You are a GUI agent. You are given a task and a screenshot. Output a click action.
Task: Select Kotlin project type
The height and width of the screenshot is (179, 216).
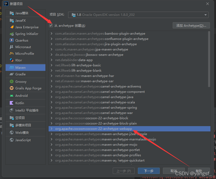tap(26, 103)
